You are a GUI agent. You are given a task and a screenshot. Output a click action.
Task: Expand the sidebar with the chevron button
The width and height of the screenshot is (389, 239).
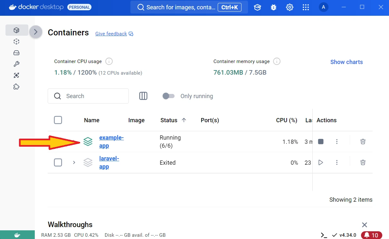pos(36,32)
